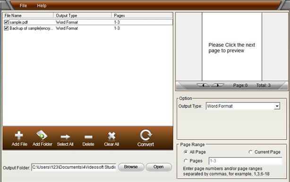290x182 pixels.
Task: Click the Browse button
Action: pos(131,167)
